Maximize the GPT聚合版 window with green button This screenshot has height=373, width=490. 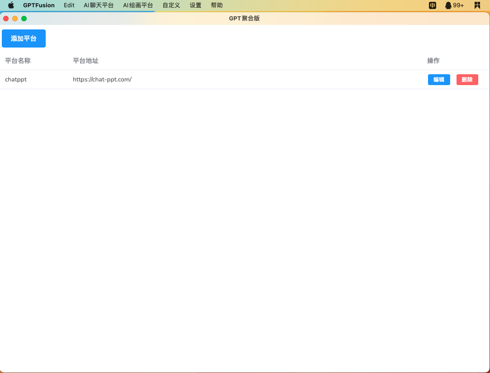[24, 19]
